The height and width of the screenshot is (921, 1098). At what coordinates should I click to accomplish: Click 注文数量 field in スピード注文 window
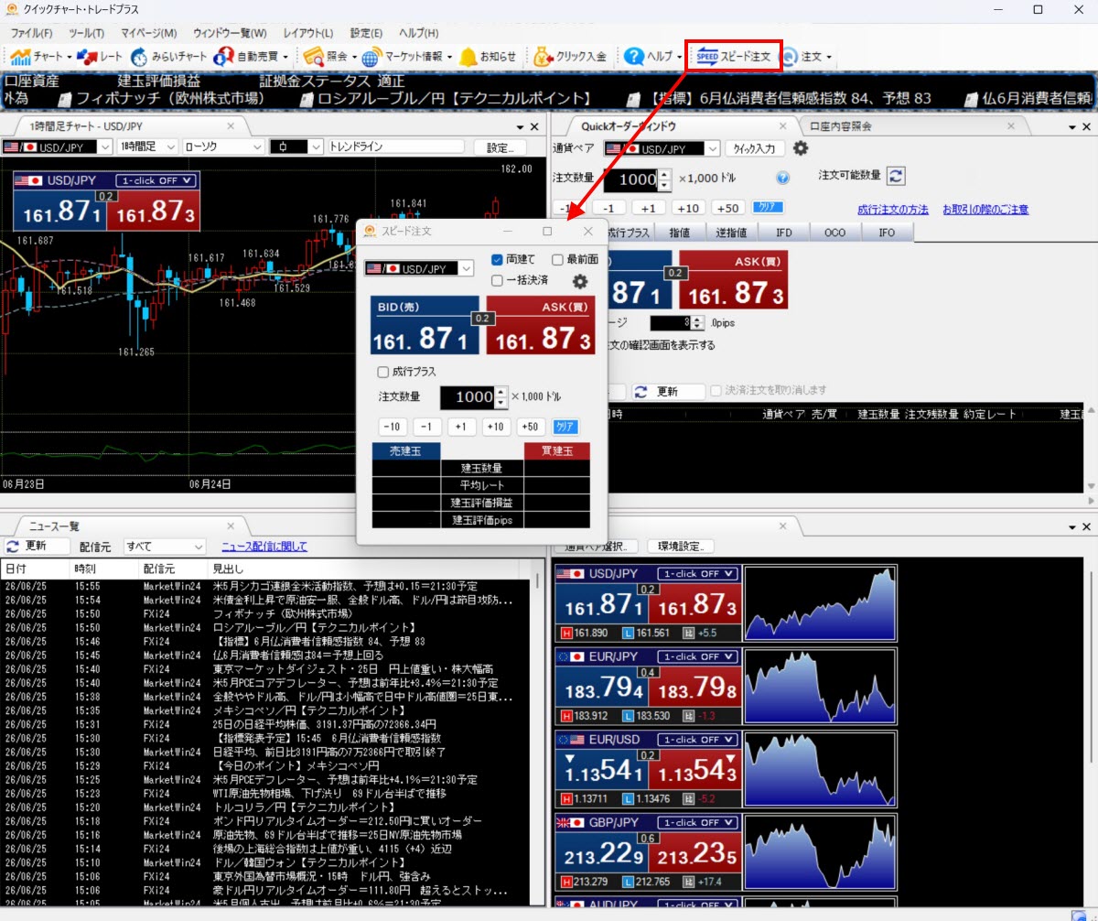468,397
